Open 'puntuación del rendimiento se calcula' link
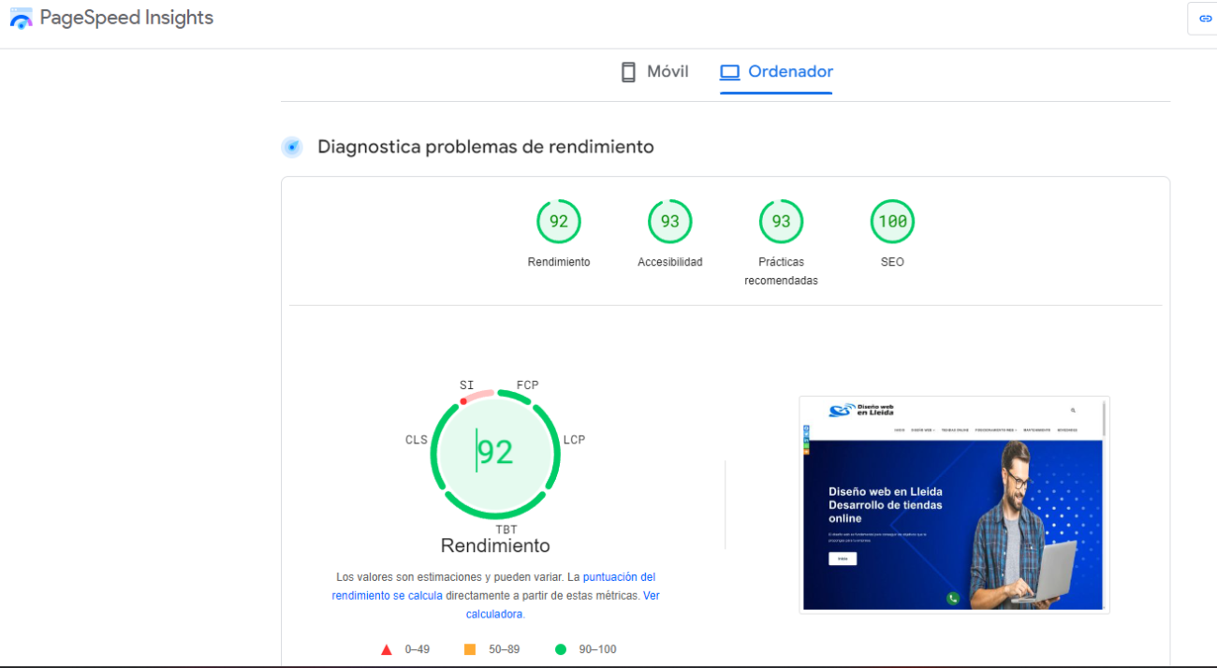The image size is (1217, 668). 493,587
